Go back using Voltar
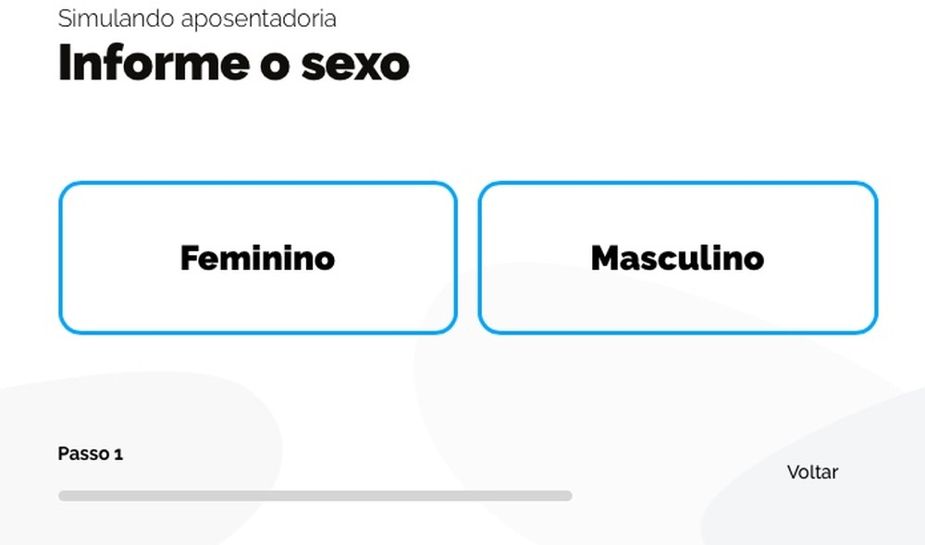The image size is (925, 545). tap(812, 472)
